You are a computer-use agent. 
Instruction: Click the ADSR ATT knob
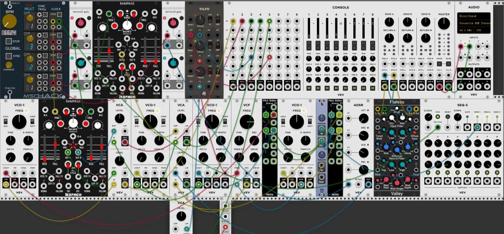click(363, 119)
